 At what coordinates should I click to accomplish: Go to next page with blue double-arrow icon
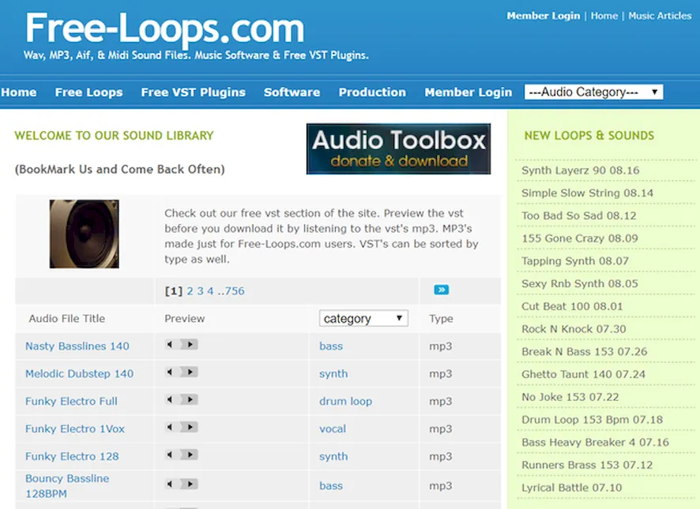[442, 290]
